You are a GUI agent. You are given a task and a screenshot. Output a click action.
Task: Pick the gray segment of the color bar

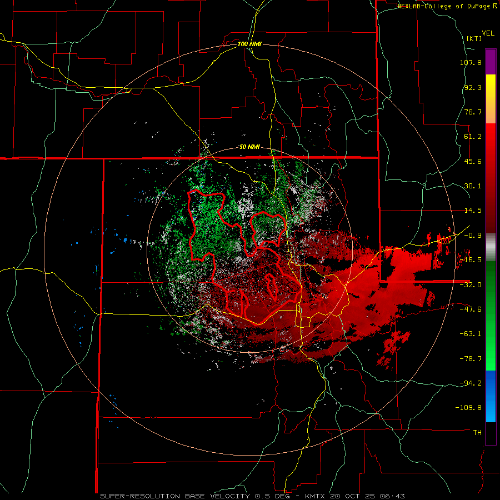491,247
